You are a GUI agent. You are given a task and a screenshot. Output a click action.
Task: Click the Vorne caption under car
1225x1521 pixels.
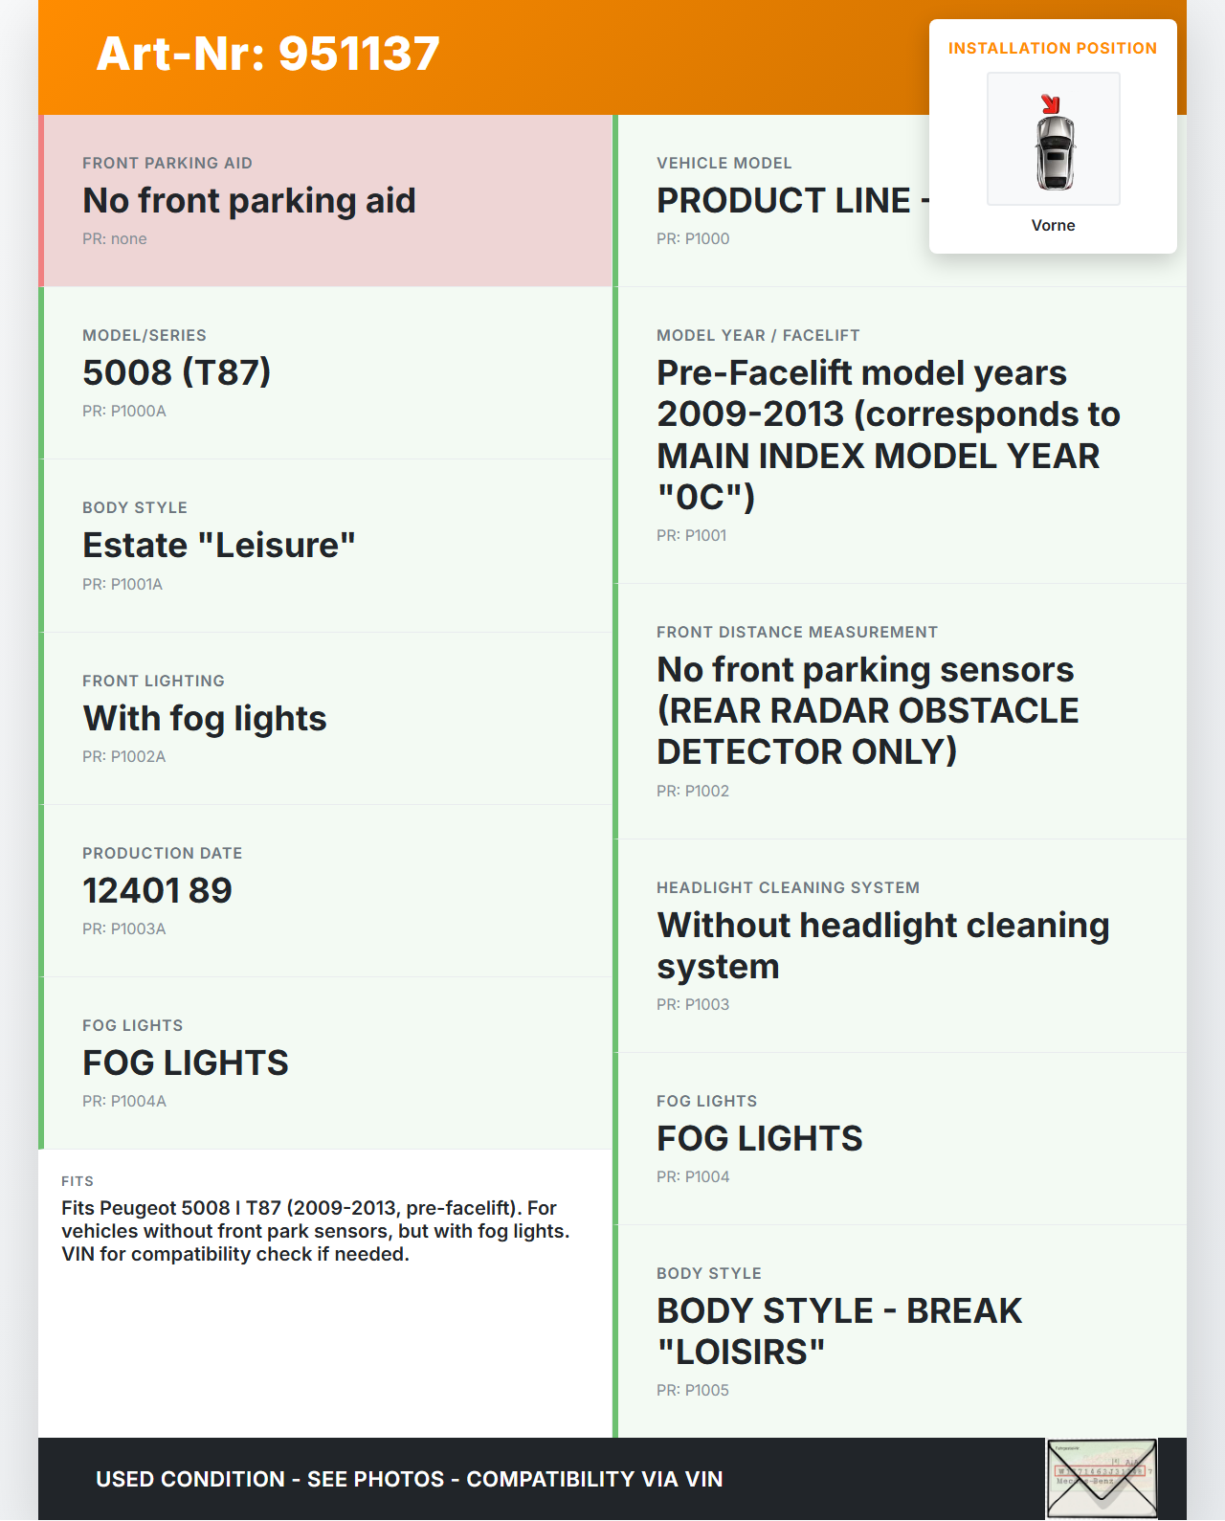pos(1053,225)
